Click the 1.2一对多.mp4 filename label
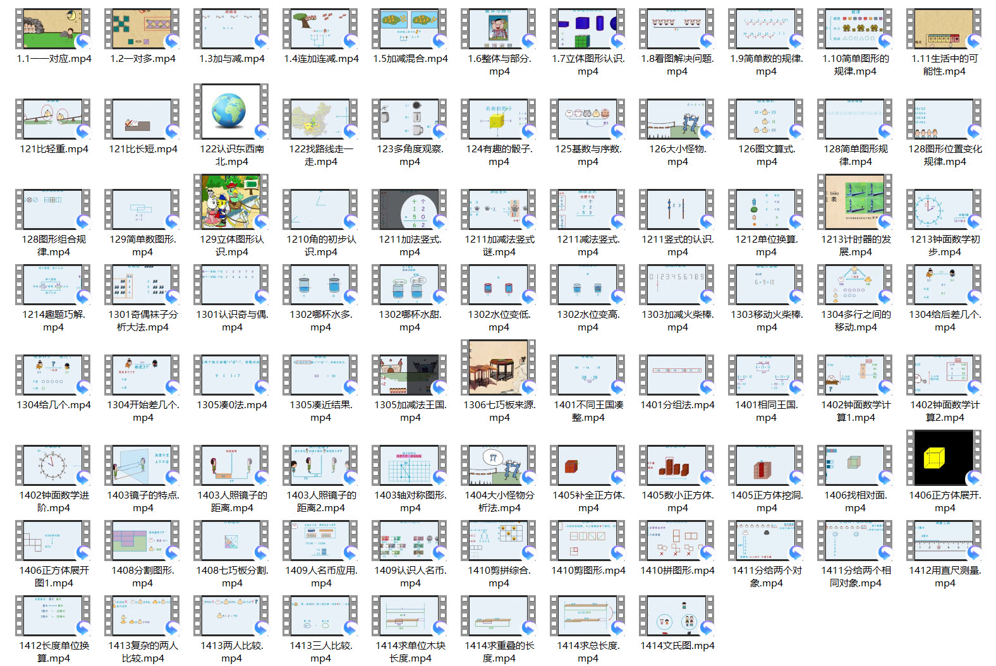This screenshot has height=666, width=996. (x=143, y=59)
